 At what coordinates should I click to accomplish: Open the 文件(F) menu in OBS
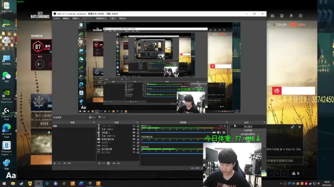click(x=56, y=19)
